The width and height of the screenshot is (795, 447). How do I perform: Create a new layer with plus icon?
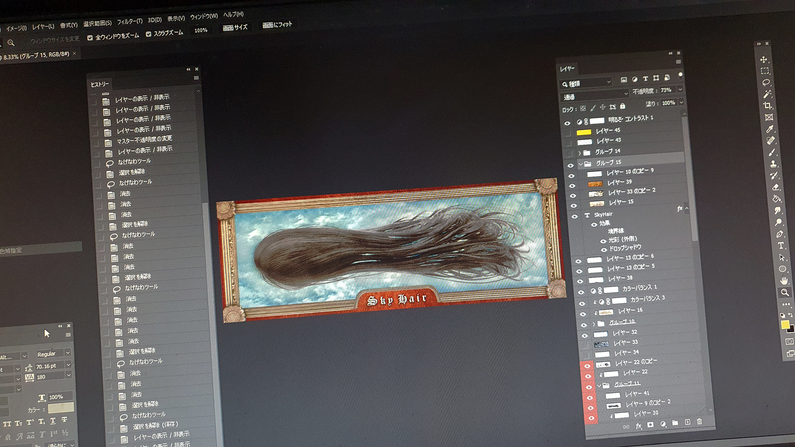click(x=687, y=422)
